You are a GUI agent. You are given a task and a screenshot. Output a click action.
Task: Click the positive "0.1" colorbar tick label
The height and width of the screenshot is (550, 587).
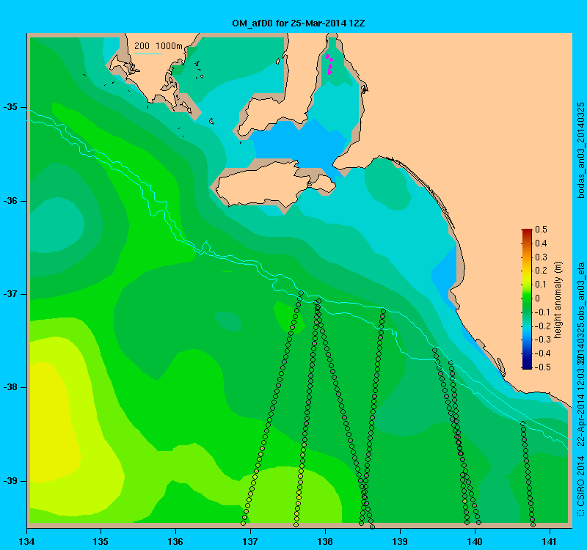coord(541,285)
